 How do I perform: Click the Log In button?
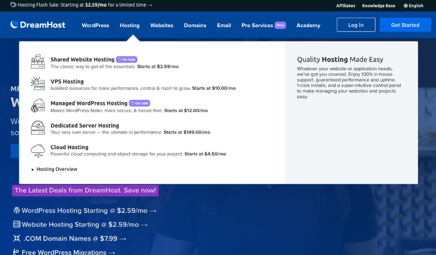click(x=356, y=25)
